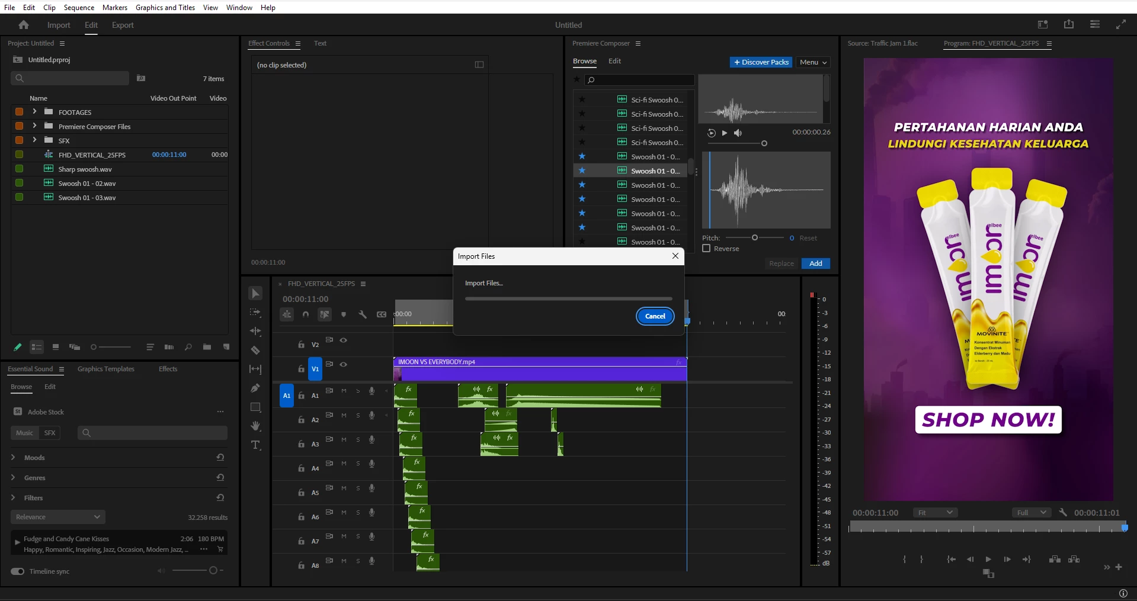
Task: Toggle the Timeline sync switch
Action: [x=18, y=571]
